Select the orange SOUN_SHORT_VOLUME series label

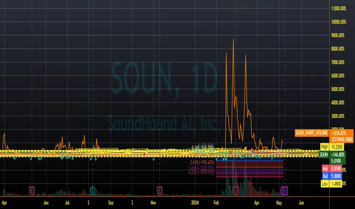point(312,133)
